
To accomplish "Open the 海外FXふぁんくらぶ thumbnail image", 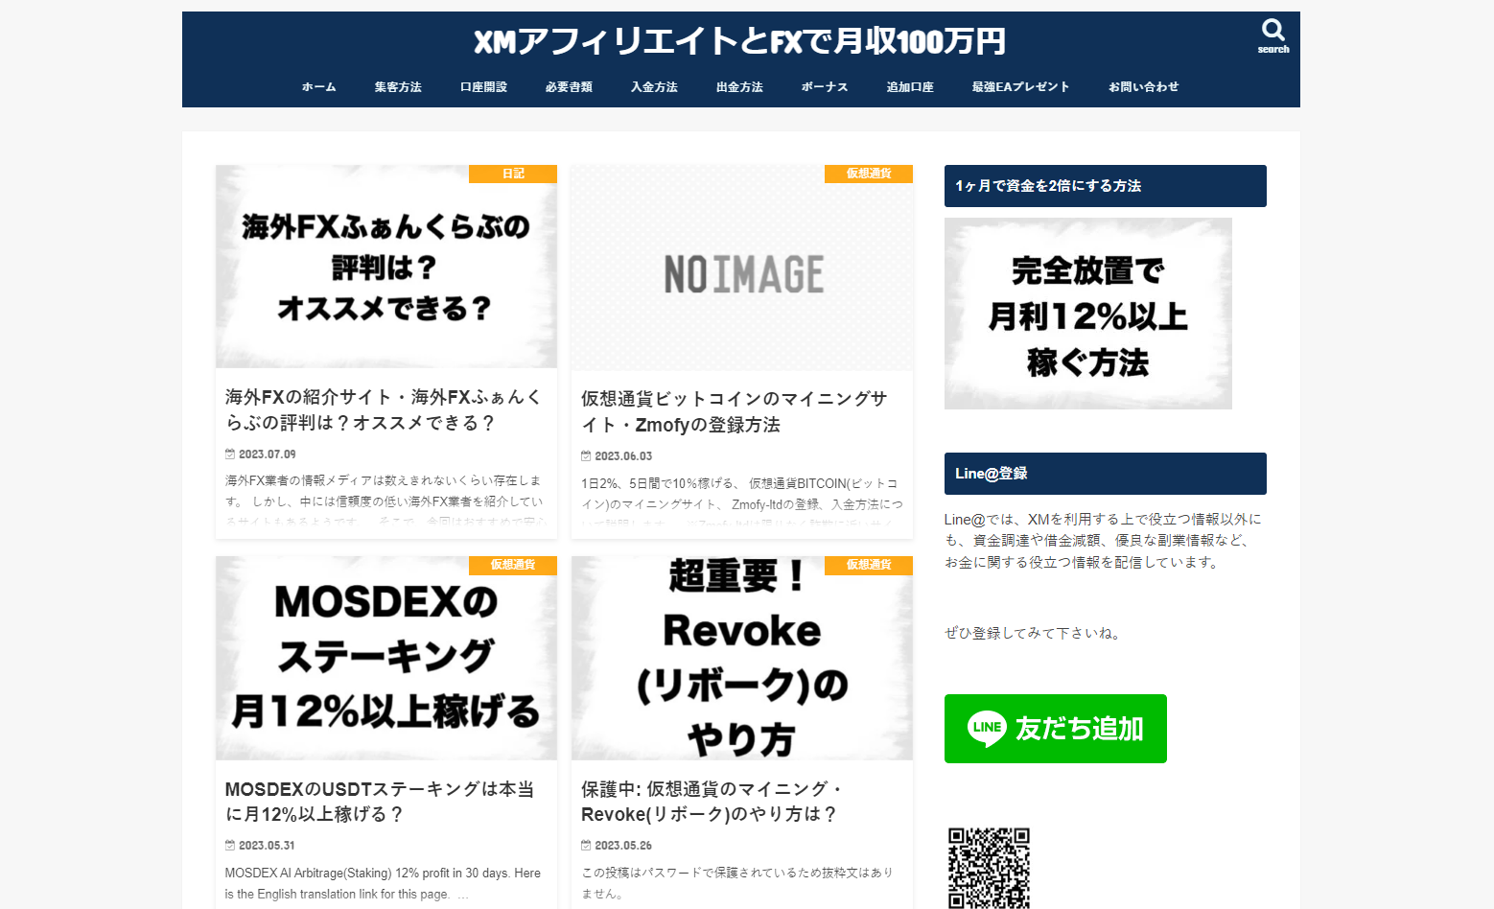I will click(x=386, y=267).
